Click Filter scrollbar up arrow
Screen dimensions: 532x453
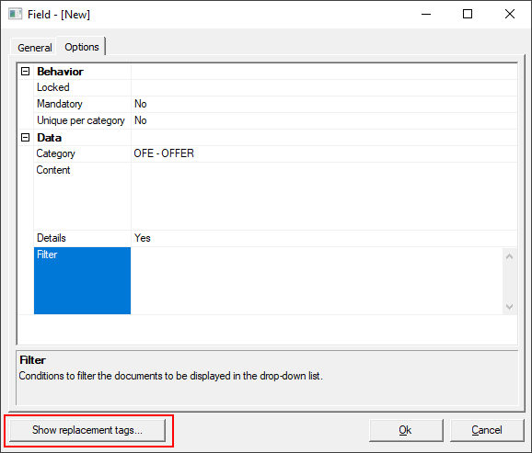tap(509, 256)
